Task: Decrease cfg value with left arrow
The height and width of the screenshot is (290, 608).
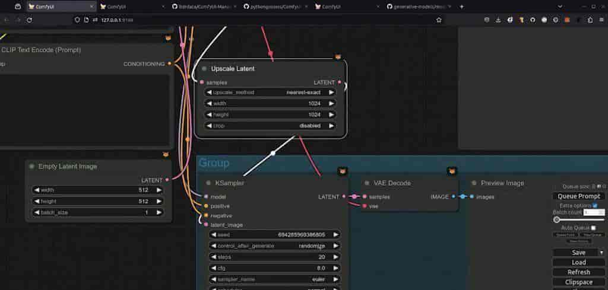Action: click(214, 268)
